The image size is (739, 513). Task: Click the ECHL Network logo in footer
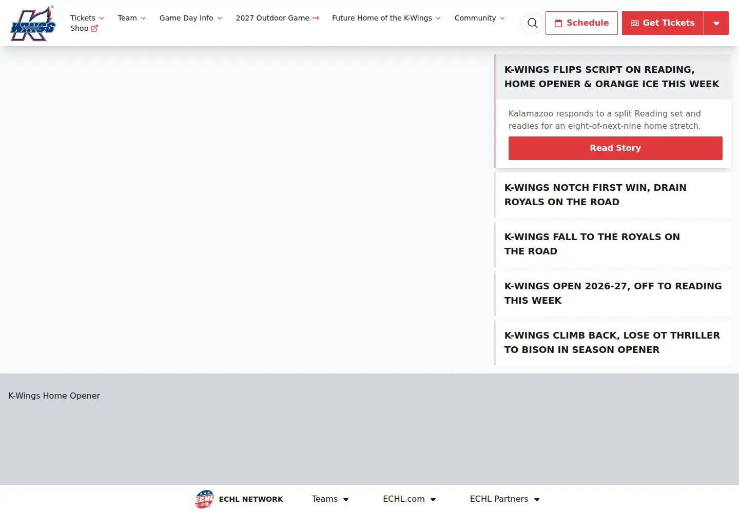(204, 499)
